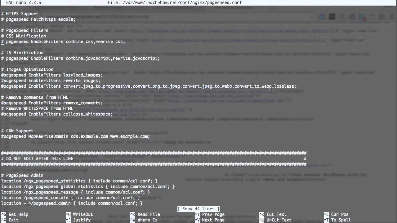Viewport: 397px width, 223px height.
Task: Click '# DO NOT EDIT AFTER THIS LINE'
Action: coord(37,159)
